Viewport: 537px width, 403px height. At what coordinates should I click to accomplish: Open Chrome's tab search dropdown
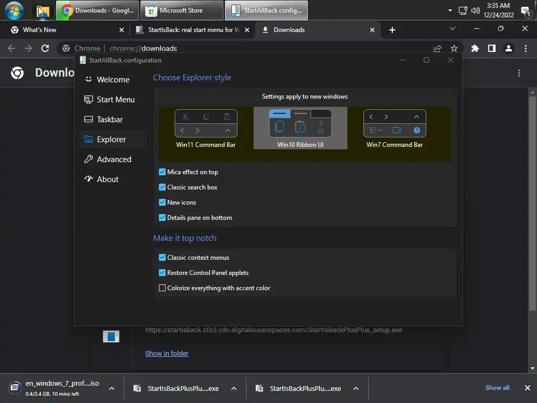point(453,28)
